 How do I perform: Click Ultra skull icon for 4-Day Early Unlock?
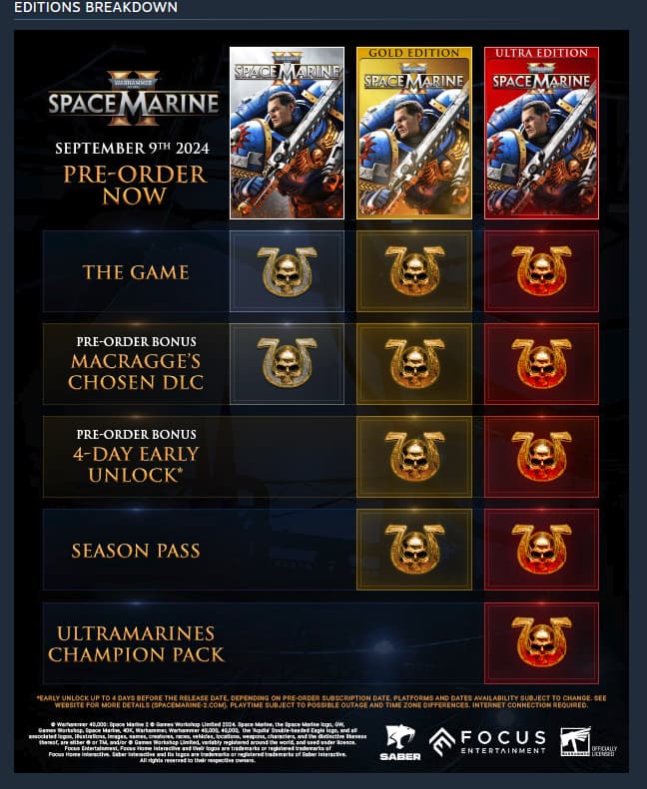[541, 456]
